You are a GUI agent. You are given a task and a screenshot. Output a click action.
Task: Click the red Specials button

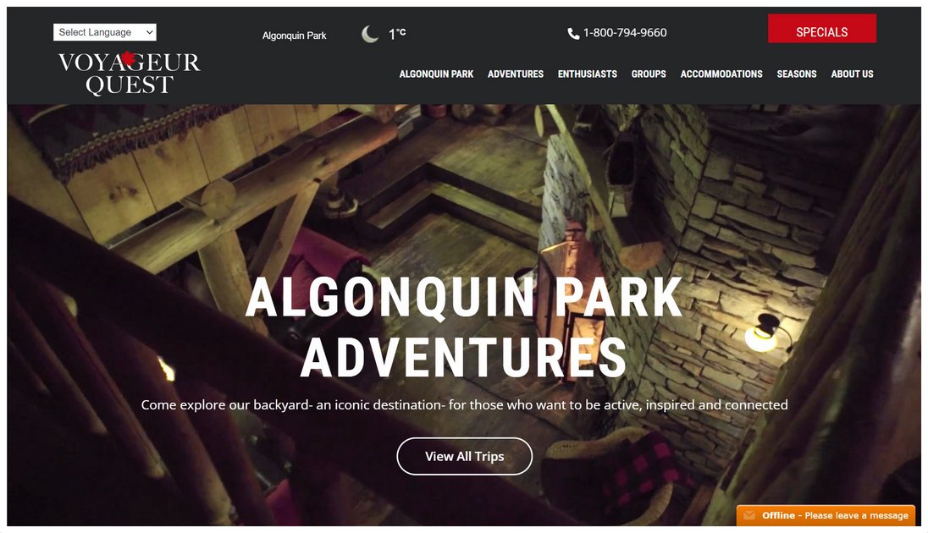point(822,29)
